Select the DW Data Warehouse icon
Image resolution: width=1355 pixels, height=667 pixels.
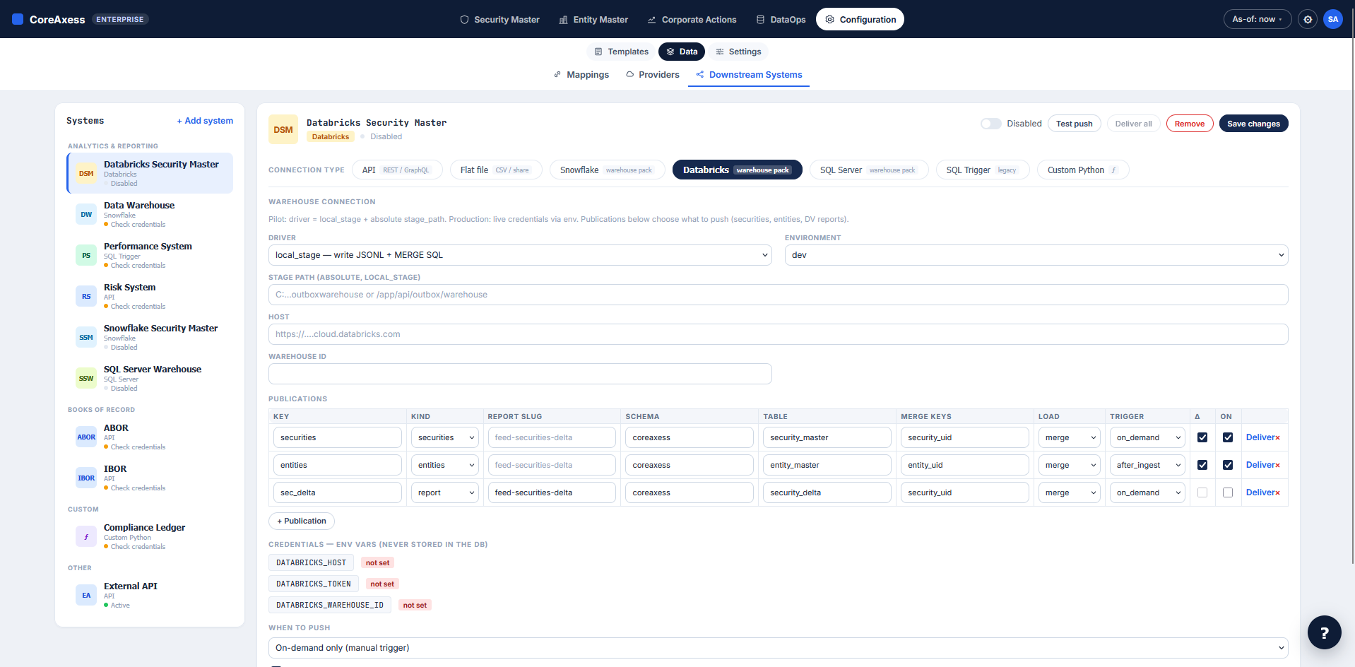86,214
